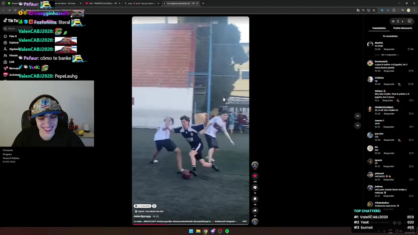Like the Juannn comment
Screen dimensions: 418x235
[x=410, y=127]
